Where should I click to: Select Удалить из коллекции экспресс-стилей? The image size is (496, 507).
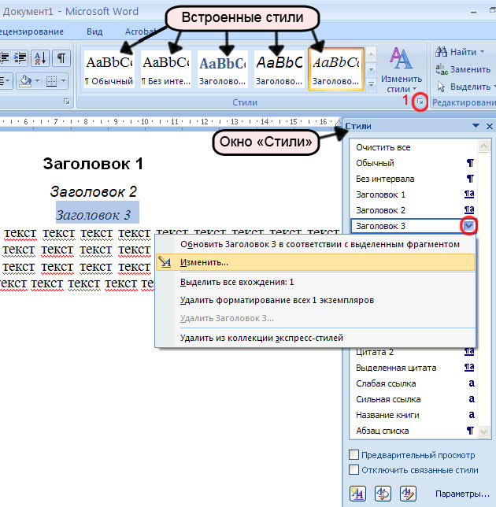[x=261, y=338]
